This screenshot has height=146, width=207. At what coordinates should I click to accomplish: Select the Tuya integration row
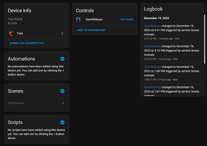point(36,34)
